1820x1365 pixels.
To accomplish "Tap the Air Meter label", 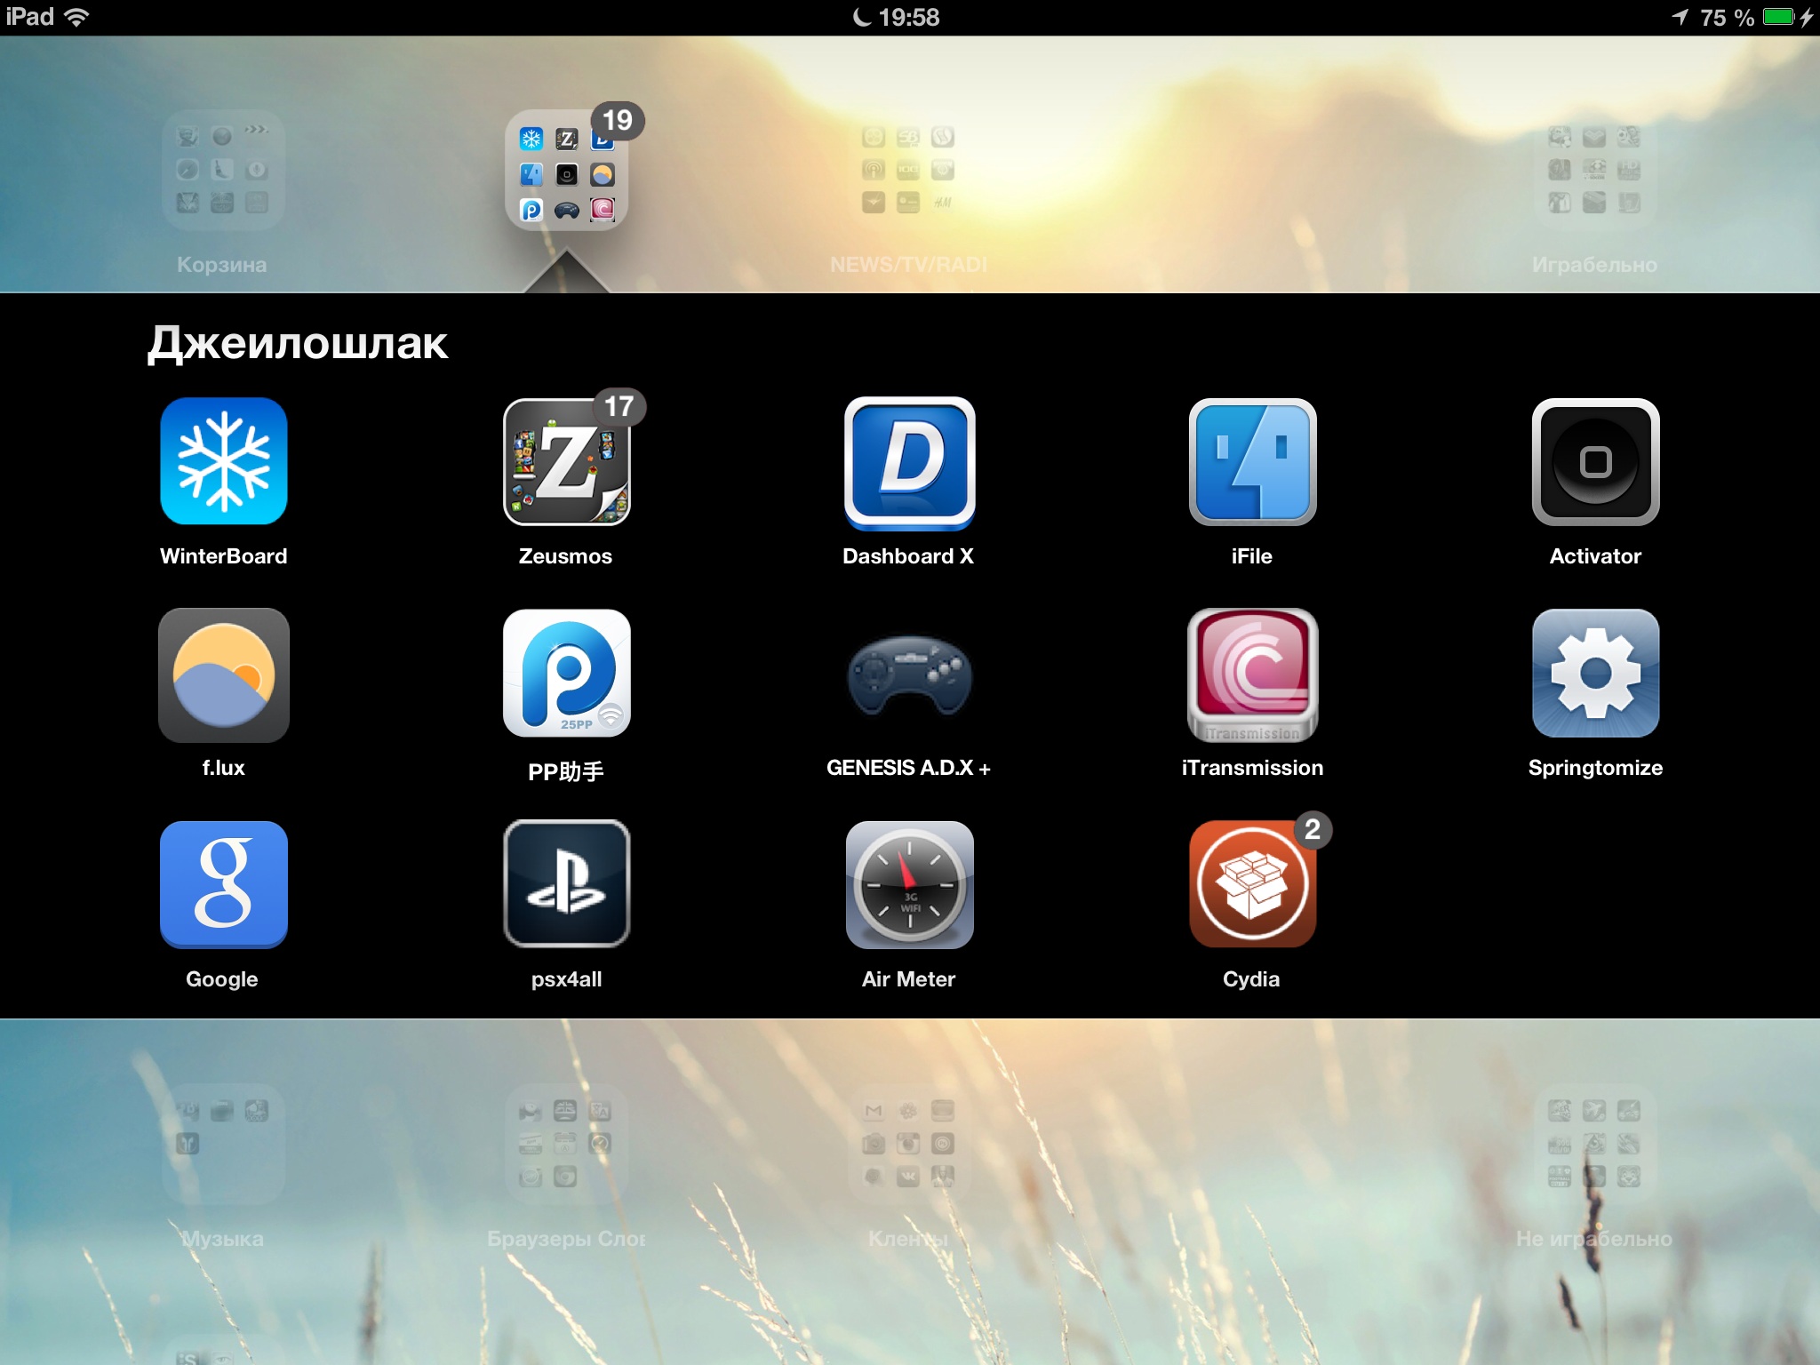I will 908,979.
